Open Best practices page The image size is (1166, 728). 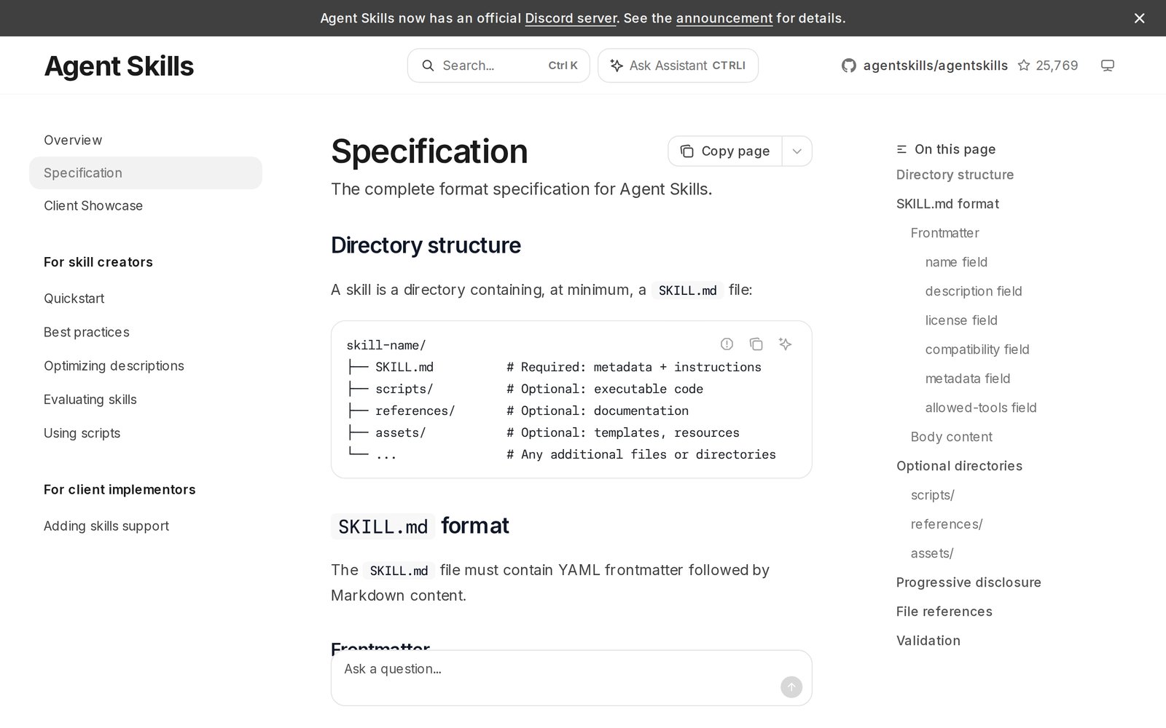pyautogui.click(x=87, y=332)
